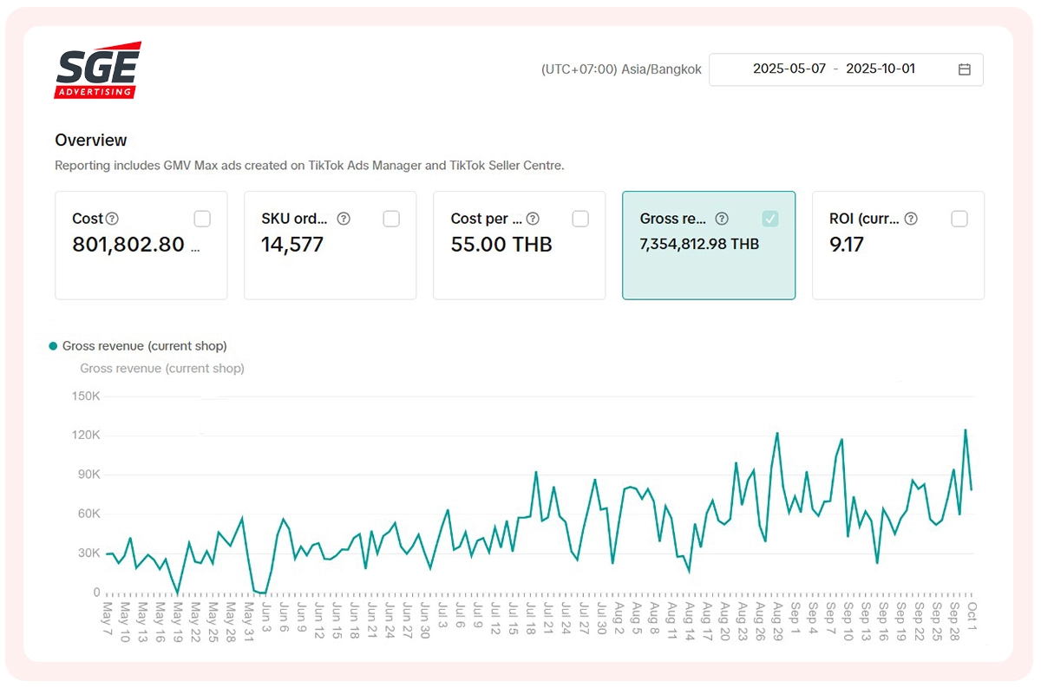Click the Overview heading
Viewport: 1041px width, 688px height.
(91, 141)
